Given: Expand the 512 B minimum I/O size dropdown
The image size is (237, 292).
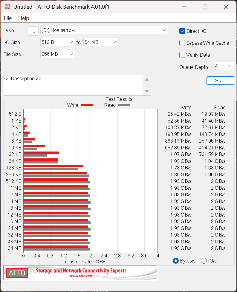Looking at the screenshot, I should [58, 42].
